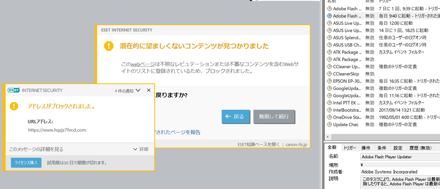Switch to トリガー tab
Image resolution: width=440 pixels, height=189 pixels.
[x=350, y=148]
